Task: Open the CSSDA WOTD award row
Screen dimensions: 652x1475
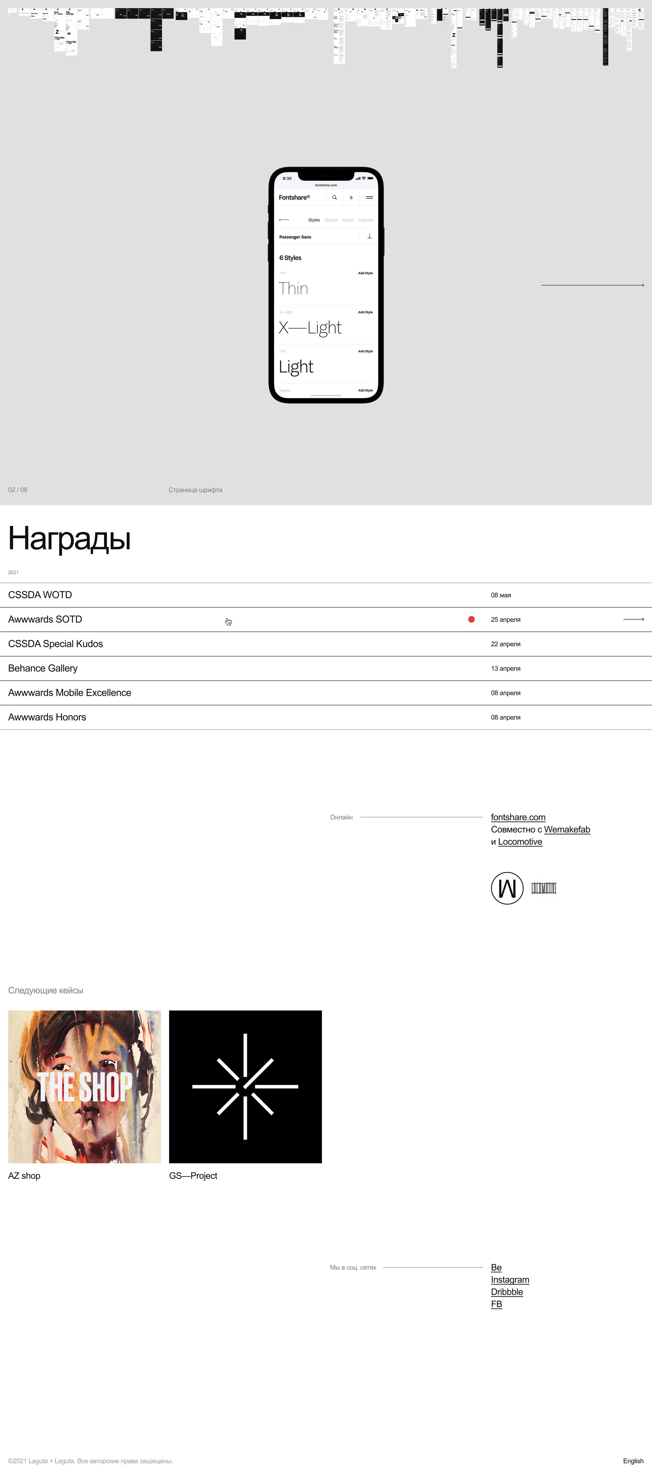Action: (x=40, y=595)
